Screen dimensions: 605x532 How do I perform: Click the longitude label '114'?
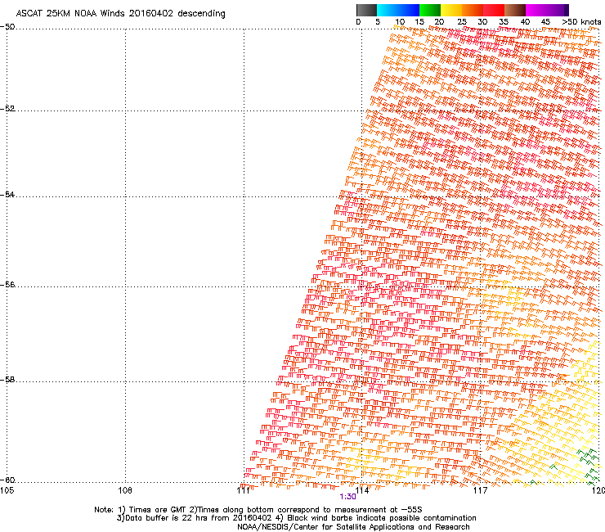[362, 490]
